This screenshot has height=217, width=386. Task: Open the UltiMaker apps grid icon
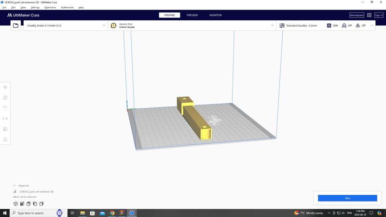[369, 15]
